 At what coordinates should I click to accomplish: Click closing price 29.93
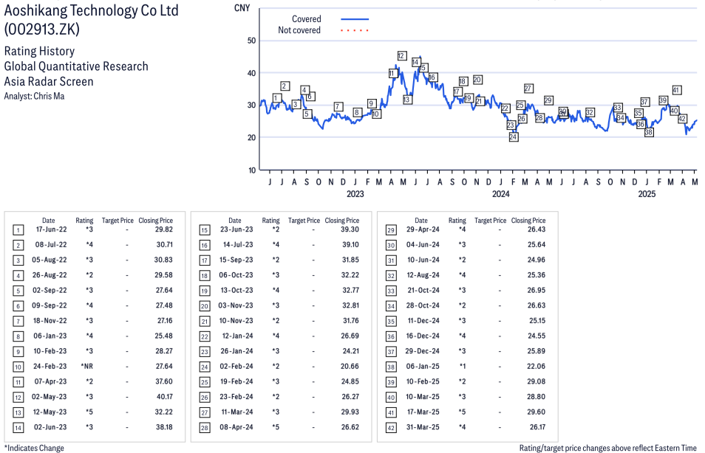pyautogui.click(x=350, y=412)
